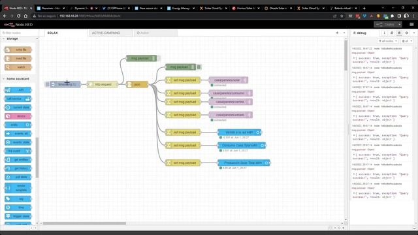Open the configuration nodes gear icon
The width and height of the screenshot is (418, 235).
click(406, 33)
